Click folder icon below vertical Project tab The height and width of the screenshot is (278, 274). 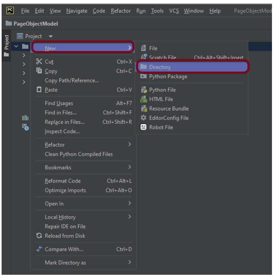click(x=6, y=54)
